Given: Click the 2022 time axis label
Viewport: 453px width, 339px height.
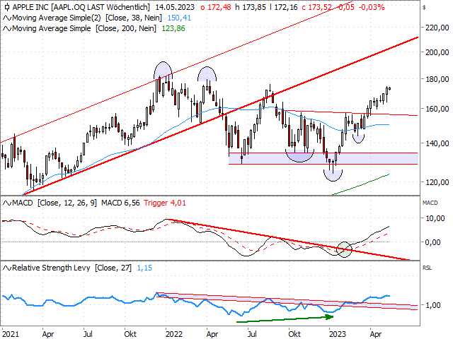Looking at the screenshot, I should pos(174,334).
